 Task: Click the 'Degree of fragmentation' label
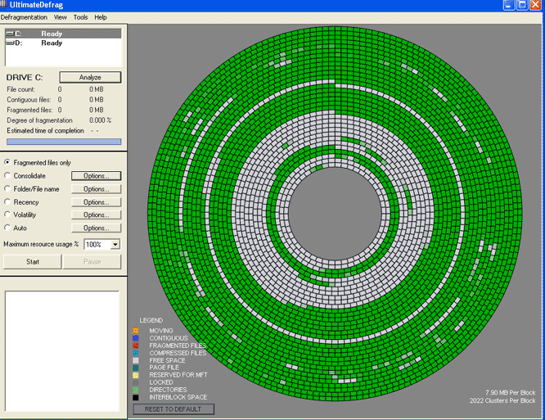39,120
